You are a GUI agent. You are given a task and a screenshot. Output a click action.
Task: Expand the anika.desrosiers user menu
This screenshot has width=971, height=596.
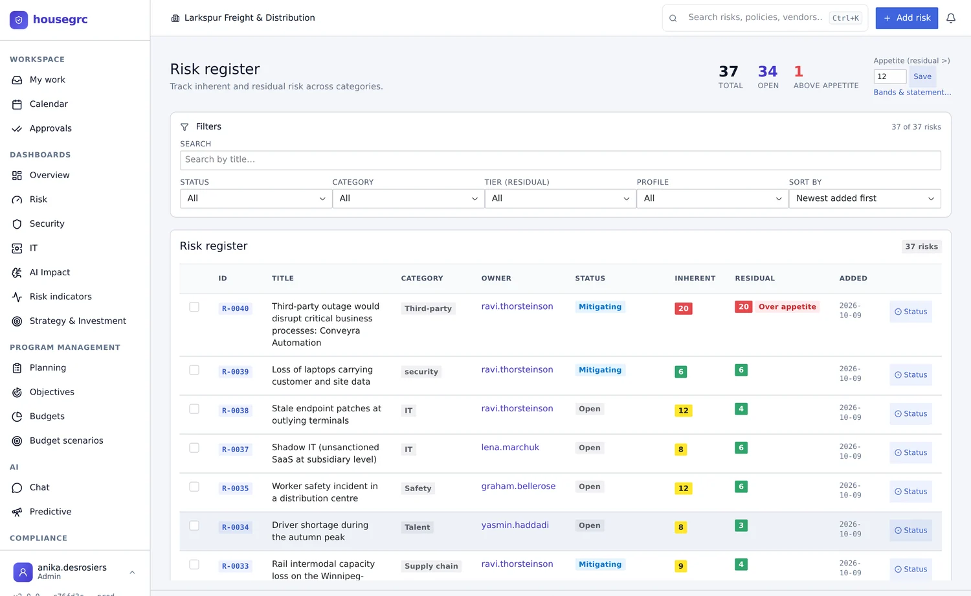[x=75, y=572]
